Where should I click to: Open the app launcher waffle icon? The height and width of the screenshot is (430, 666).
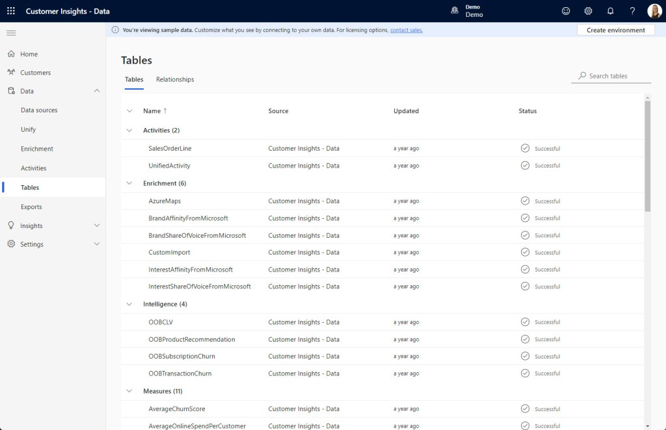point(10,11)
